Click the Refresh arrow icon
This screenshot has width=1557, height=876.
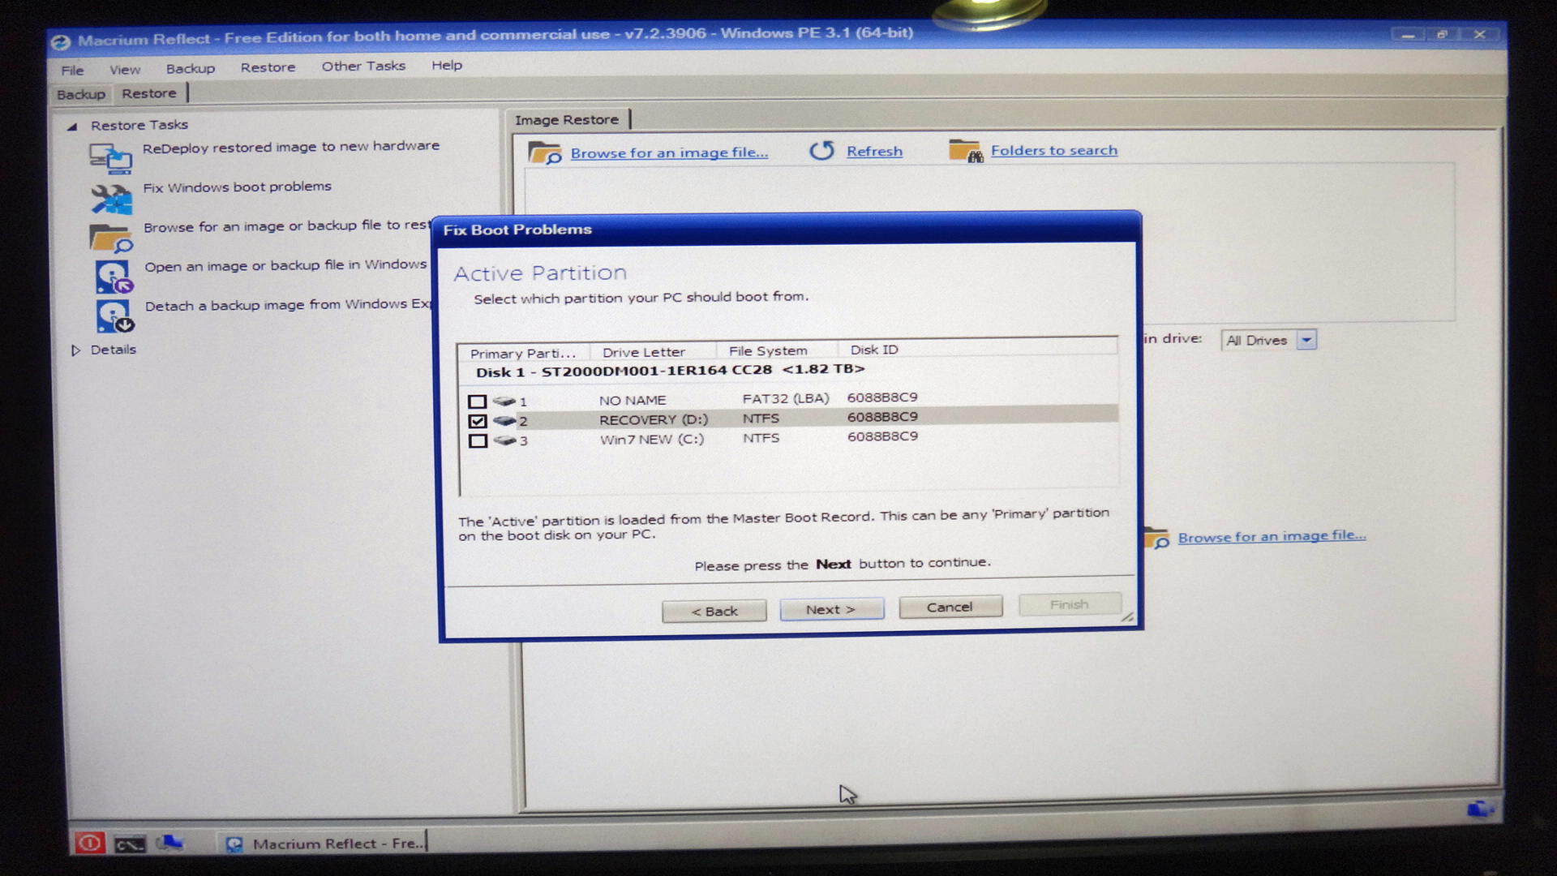821,151
